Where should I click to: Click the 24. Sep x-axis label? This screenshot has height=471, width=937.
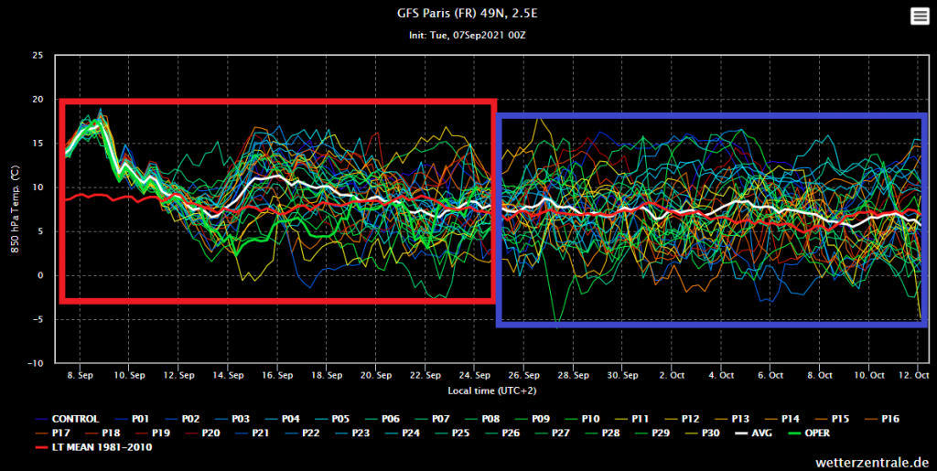(x=475, y=376)
